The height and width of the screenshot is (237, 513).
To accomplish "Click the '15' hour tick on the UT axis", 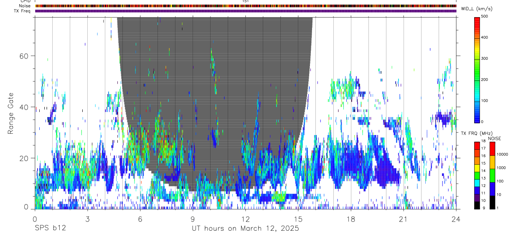I will tap(298, 219).
